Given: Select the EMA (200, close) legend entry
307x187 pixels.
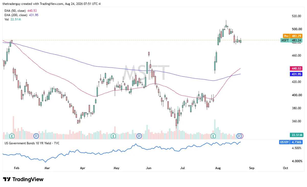Looking at the screenshot, I should point(22,15).
